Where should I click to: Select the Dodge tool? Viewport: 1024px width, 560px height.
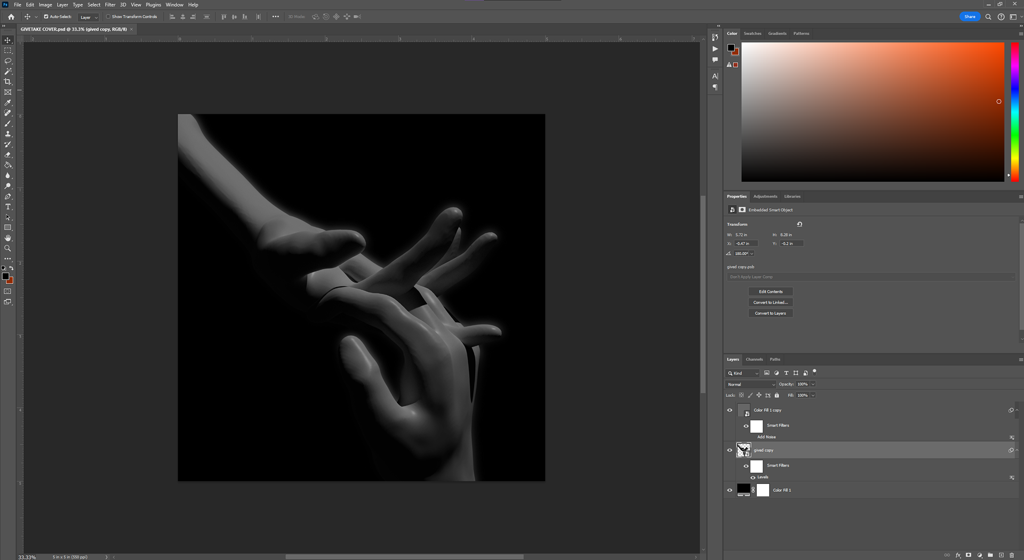8,186
